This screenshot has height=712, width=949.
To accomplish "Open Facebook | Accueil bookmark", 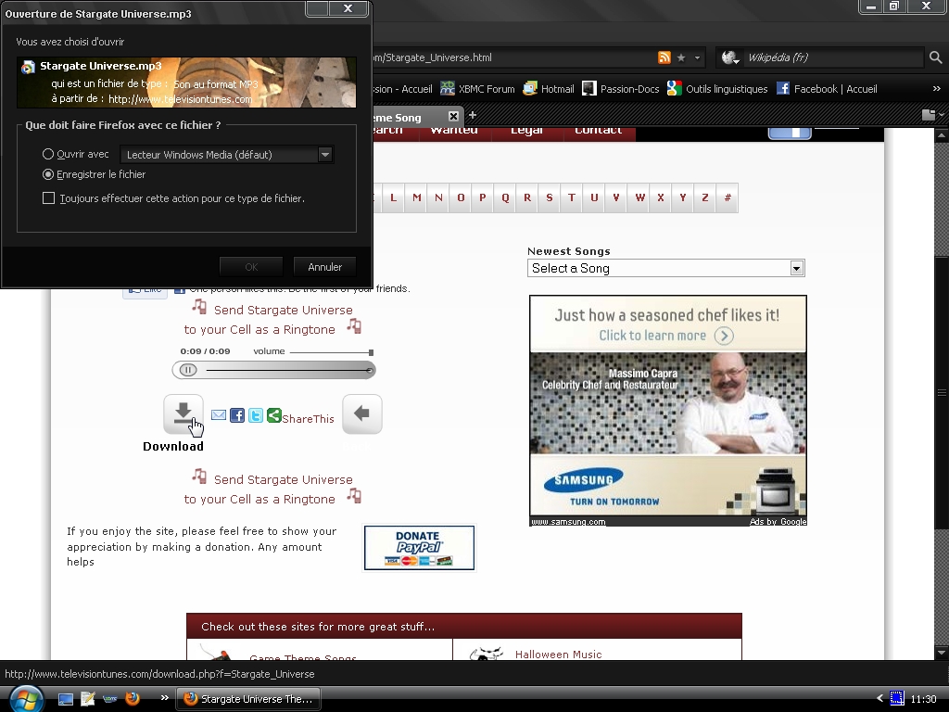I will click(827, 89).
